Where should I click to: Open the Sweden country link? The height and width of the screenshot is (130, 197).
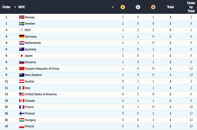pyautogui.click(x=30, y=24)
